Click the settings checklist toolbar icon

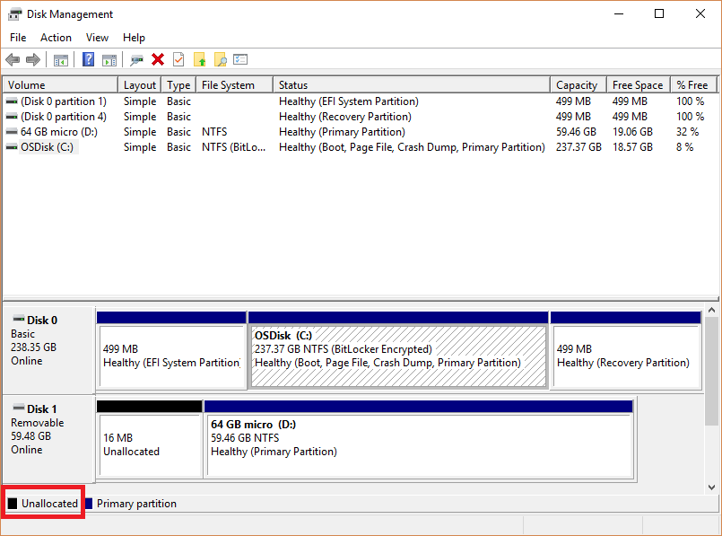(240, 59)
